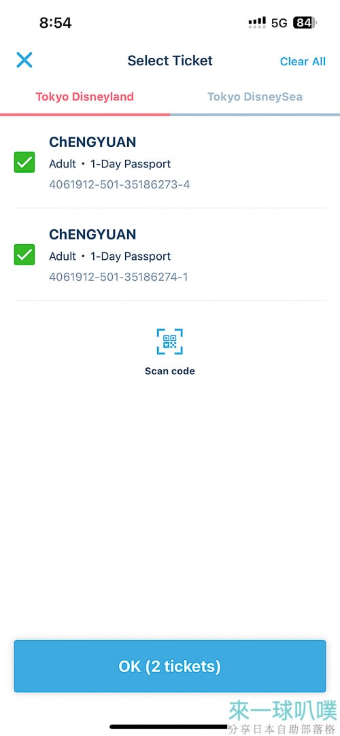
Task: Tap ticket number 4061912-501-35186274-1
Action: 118,277
